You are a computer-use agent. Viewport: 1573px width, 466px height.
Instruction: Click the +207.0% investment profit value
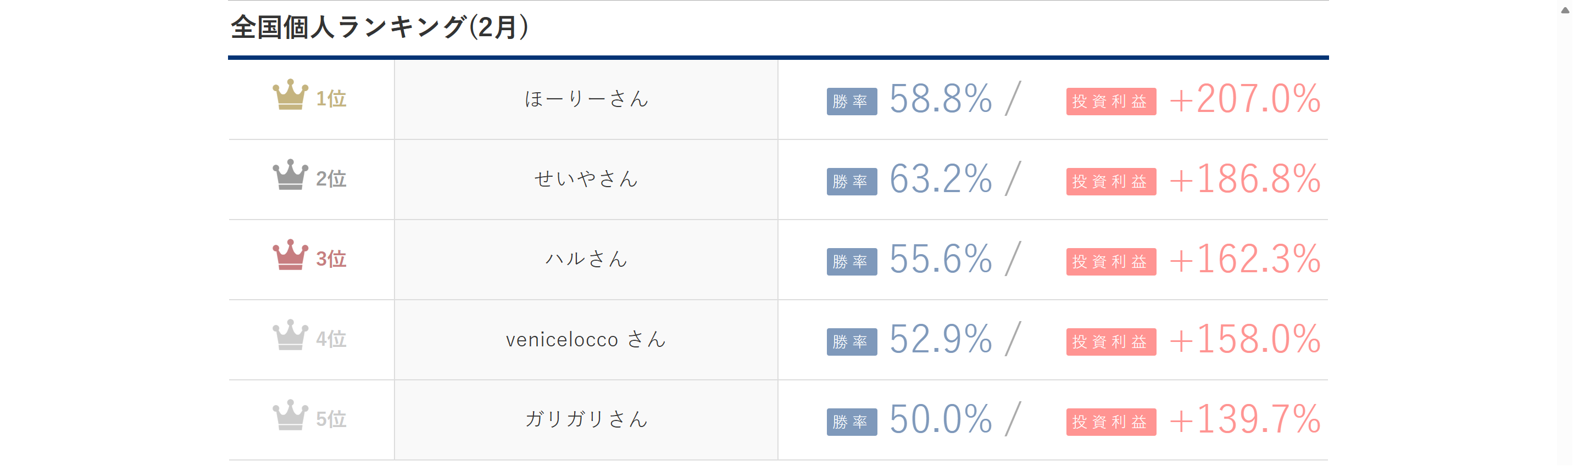[x=1244, y=99]
